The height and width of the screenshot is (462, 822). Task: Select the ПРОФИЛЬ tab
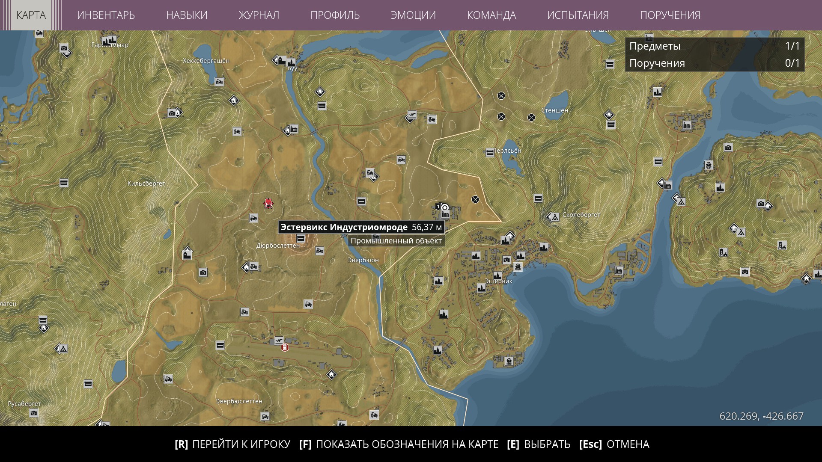(x=335, y=15)
